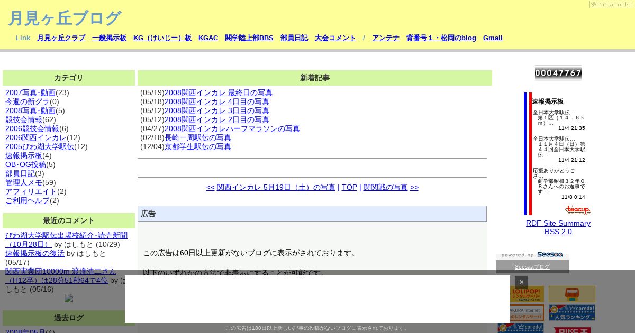
Task: Open the Seesaaブログ link
Action: pyautogui.click(x=532, y=267)
